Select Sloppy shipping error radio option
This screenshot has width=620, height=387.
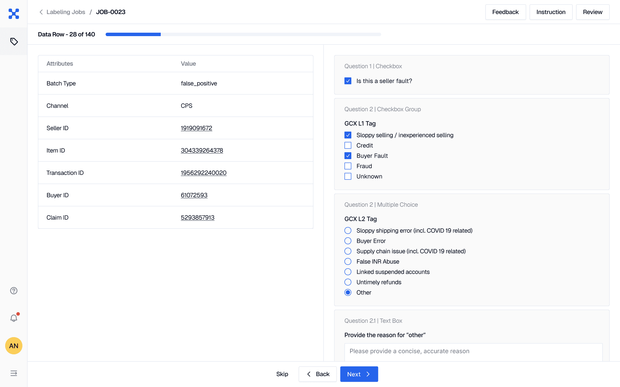pos(348,230)
